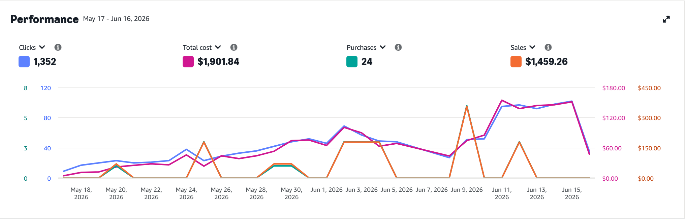Select the 1,352 clicks total value
The width and height of the screenshot is (685, 219).
coord(45,62)
